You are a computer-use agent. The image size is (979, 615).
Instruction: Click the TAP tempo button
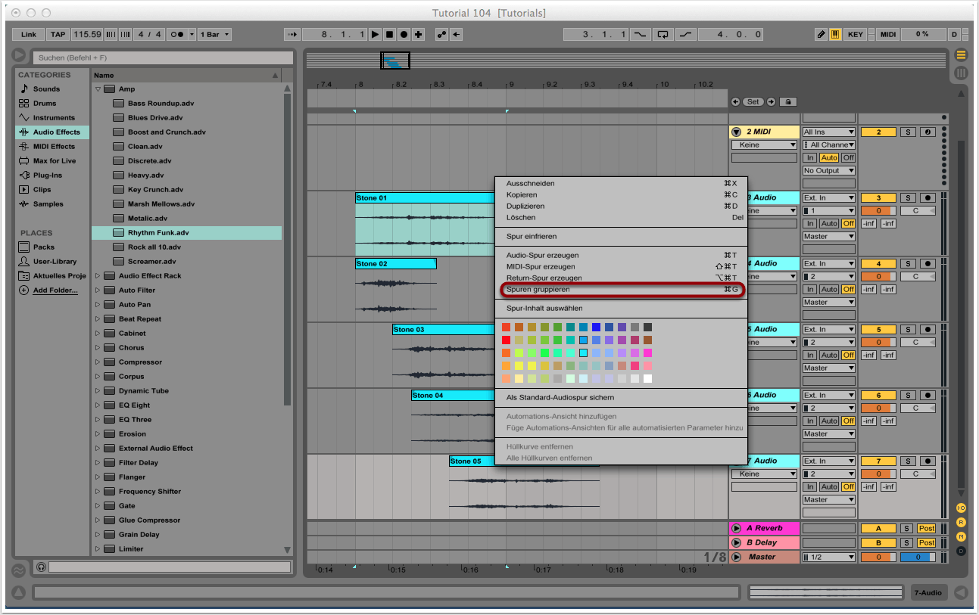58,35
